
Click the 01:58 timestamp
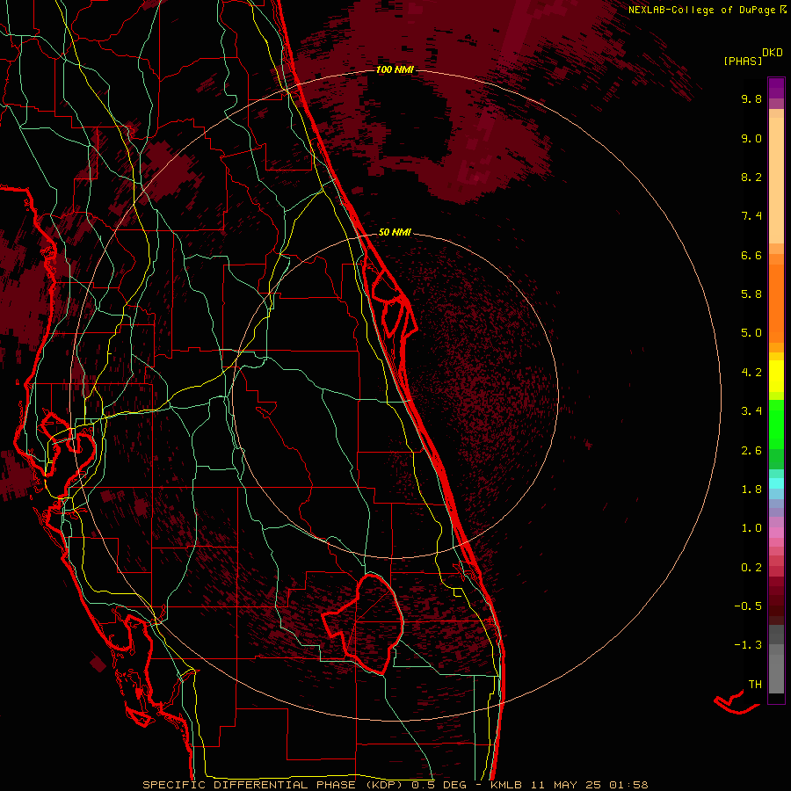coord(628,785)
